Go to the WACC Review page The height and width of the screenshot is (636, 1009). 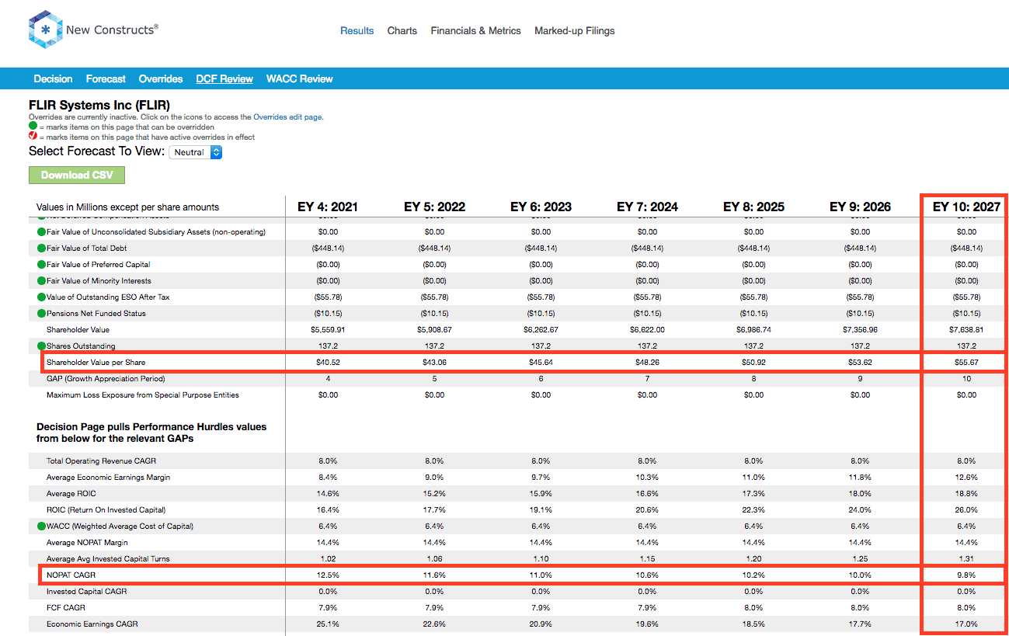tap(300, 79)
